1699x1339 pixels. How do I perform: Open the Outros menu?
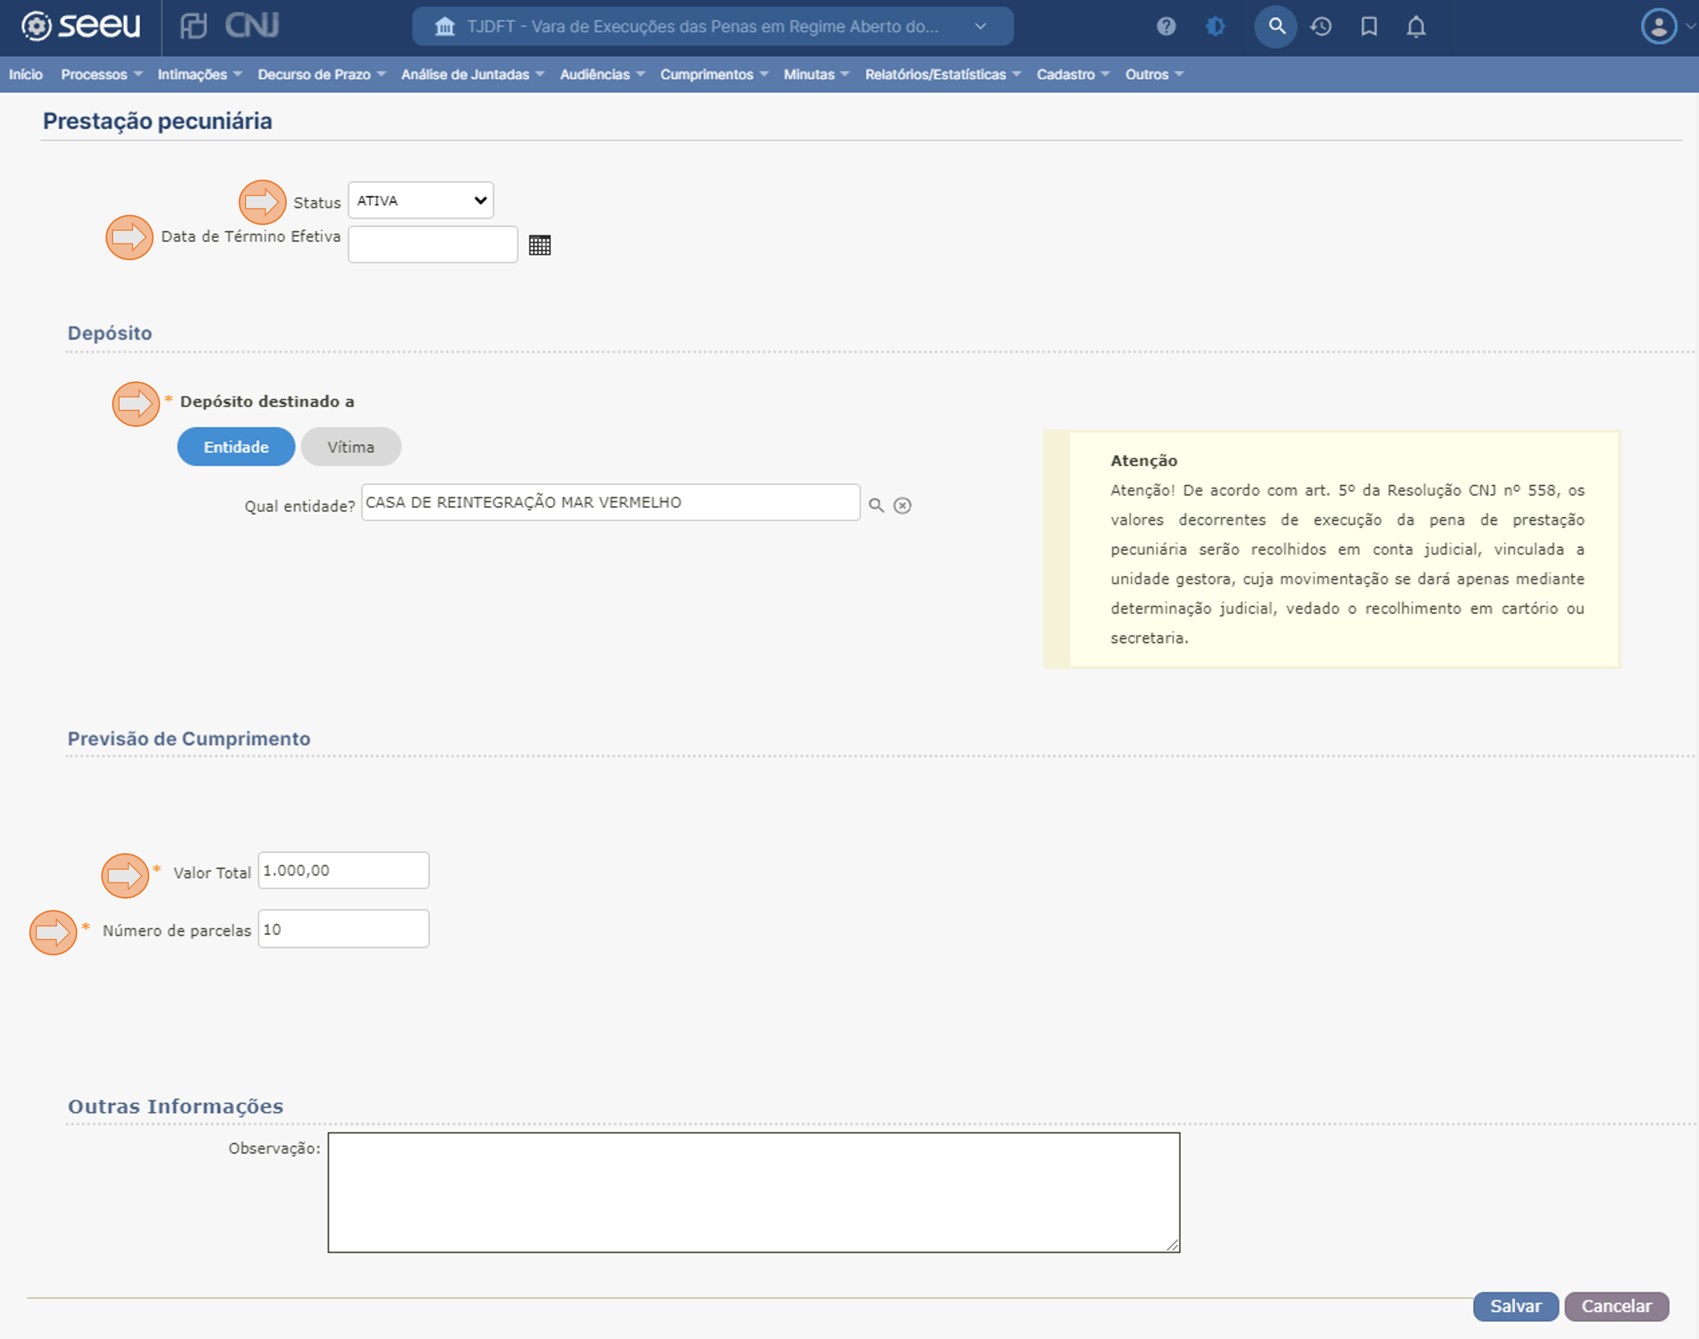click(1154, 75)
